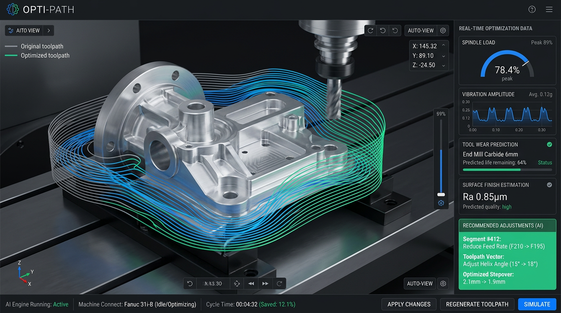
Task: Click the pan arrows icon in playback bar
Action: (237, 284)
